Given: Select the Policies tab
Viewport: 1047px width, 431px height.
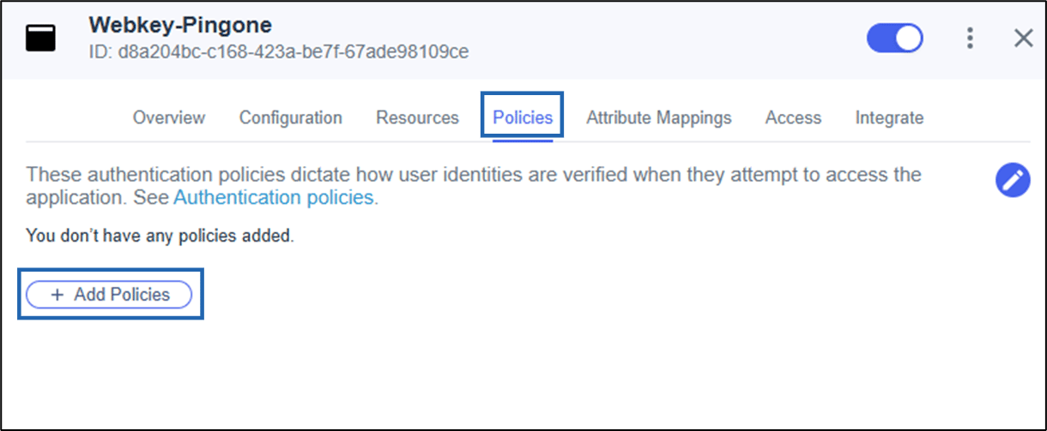Looking at the screenshot, I should tap(523, 117).
